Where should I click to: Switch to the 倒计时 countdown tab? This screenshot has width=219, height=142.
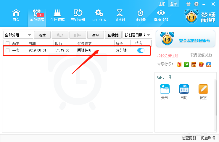(120, 15)
